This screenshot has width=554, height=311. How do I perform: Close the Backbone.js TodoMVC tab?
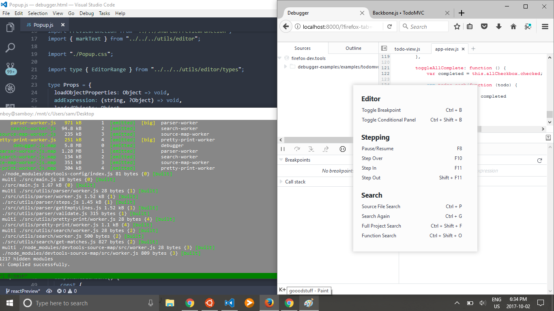[447, 13]
